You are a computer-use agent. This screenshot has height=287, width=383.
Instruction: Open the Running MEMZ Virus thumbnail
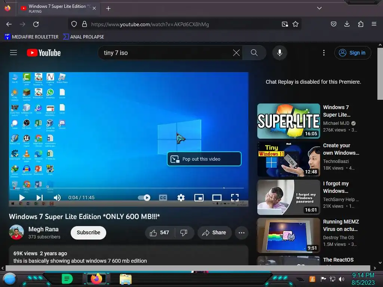(x=289, y=235)
